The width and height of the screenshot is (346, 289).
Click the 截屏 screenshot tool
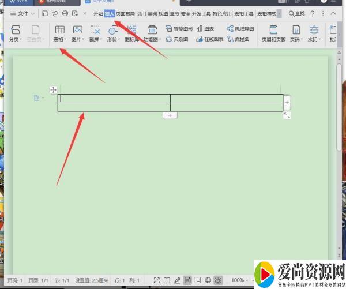(x=96, y=33)
